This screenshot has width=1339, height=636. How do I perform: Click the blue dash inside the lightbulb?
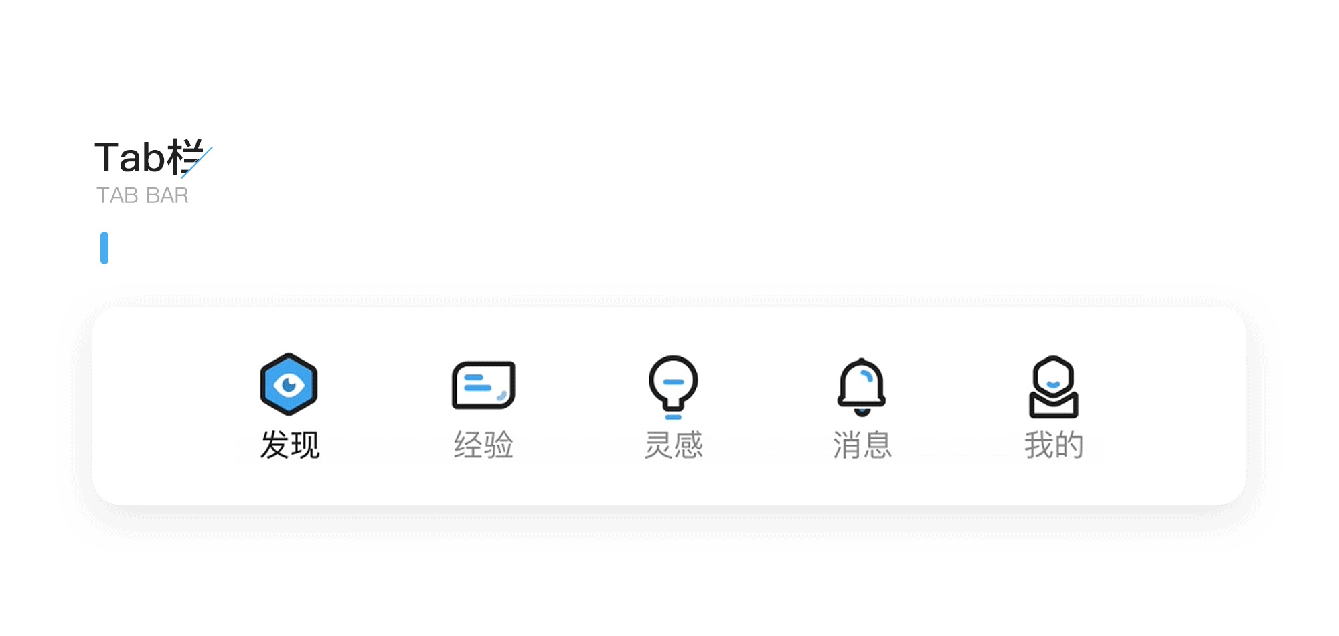(x=674, y=382)
